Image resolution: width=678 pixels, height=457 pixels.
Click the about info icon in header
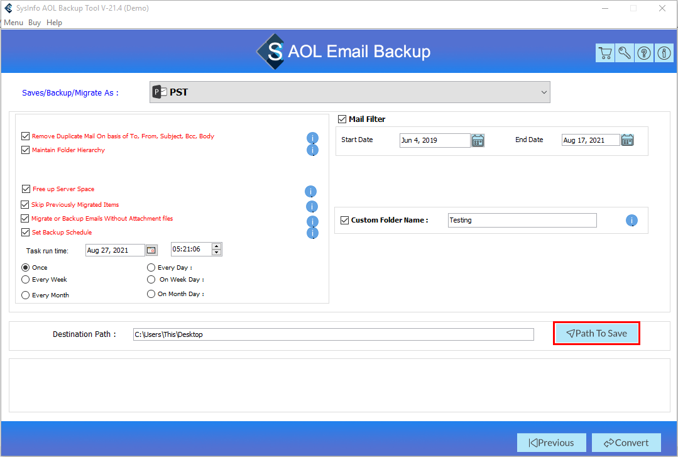(x=664, y=53)
